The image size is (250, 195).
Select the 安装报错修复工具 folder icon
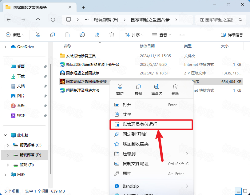tap(62, 56)
